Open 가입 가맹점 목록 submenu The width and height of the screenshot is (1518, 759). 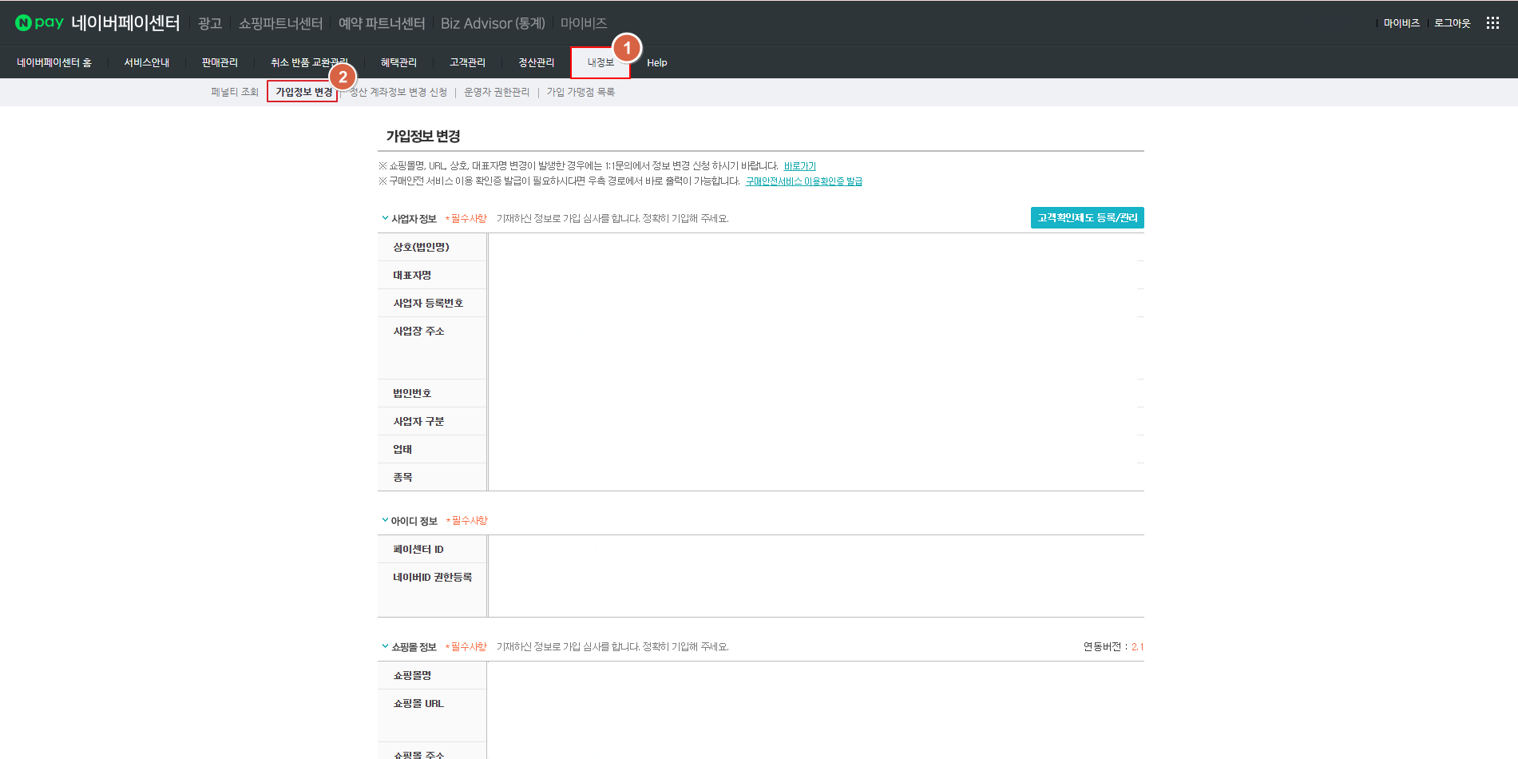[581, 92]
